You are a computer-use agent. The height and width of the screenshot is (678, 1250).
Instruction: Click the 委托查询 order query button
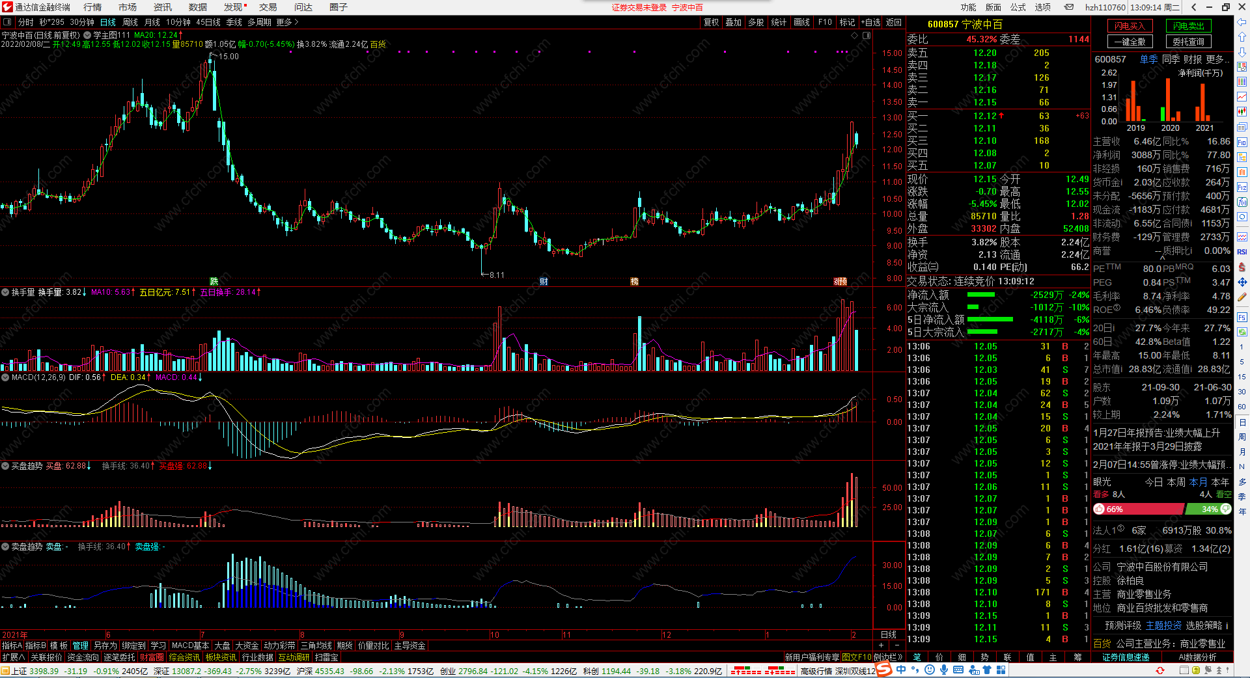[1189, 42]
